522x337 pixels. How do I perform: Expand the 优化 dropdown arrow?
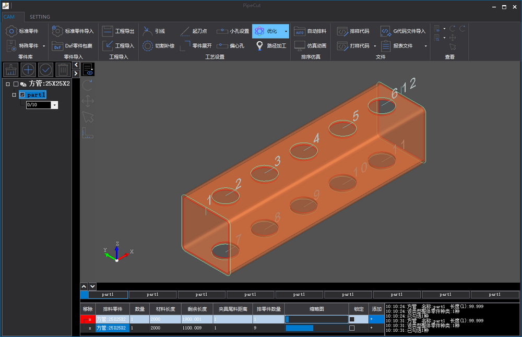click(x=286, y=31)
